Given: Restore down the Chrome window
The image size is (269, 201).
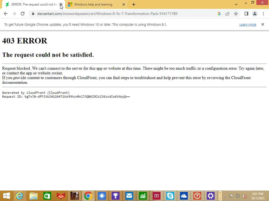Looking at the screenshot, I should click(252, 3).
